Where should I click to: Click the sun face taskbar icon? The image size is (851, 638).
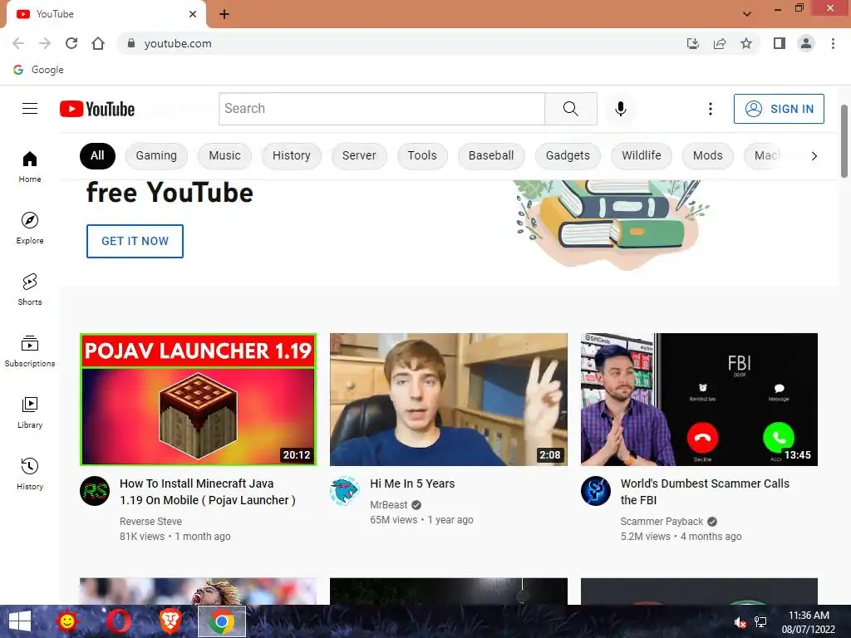[66, 621]
